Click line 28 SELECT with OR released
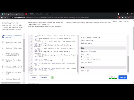 coord(54,64)
